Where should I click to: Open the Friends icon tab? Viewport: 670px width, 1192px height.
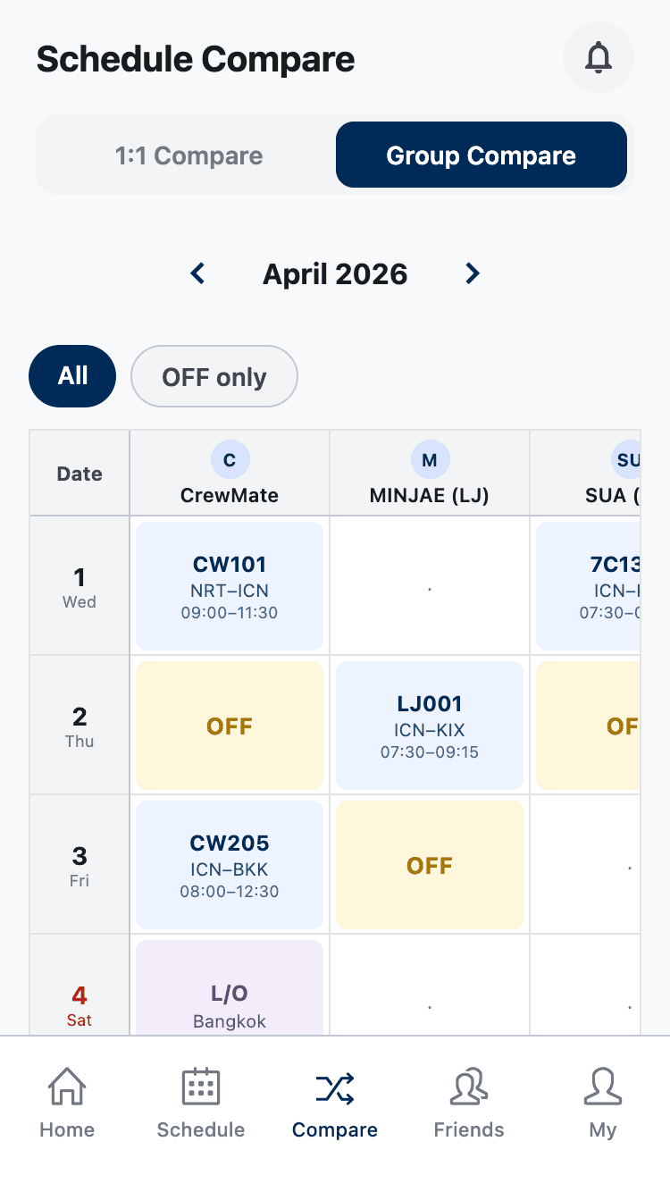pos(469,1087)
